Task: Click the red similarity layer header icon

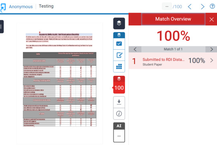Action: pos(119,79)
